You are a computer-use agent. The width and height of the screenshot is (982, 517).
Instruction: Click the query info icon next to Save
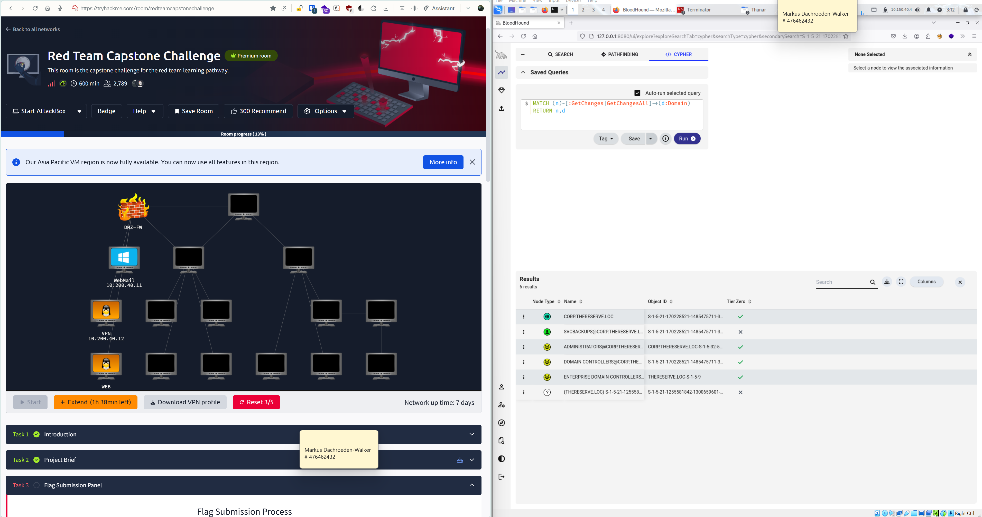[665, 139]
